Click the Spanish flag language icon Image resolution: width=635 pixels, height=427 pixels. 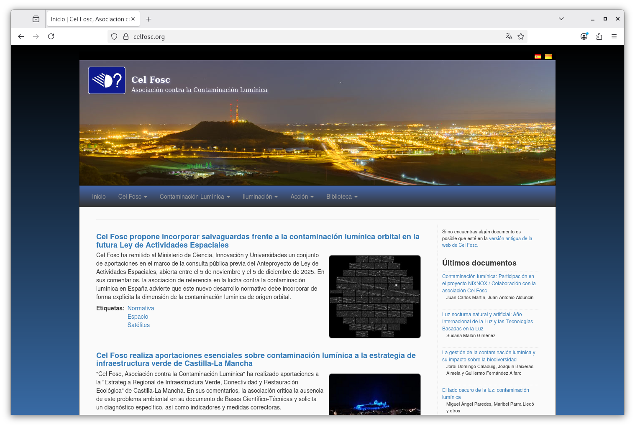(x=538, y=57)
